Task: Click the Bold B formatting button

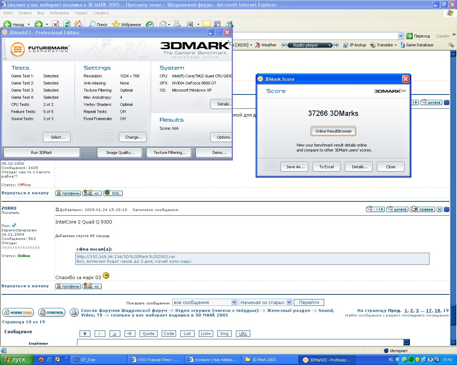Action: click(x=85, y=334)
